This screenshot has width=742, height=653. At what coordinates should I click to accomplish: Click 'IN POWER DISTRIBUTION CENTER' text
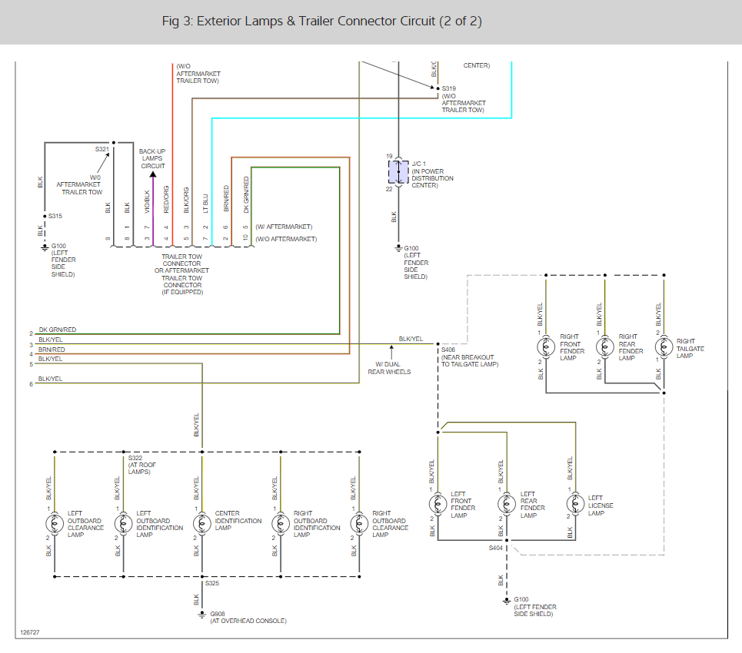tap(433, 178)
